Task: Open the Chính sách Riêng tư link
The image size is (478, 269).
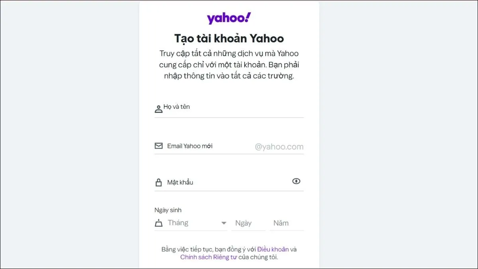Action: click(209, 257)
